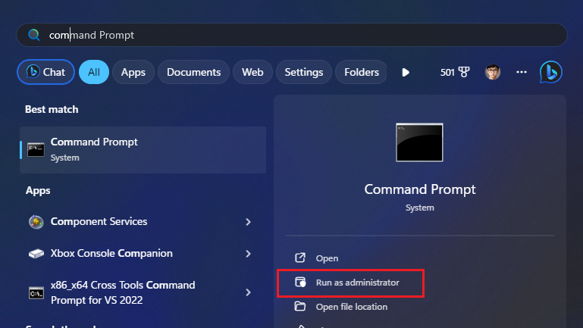Switch to the Documents filter
Viewport: 583px width, 328px height.
click(194, 72)
